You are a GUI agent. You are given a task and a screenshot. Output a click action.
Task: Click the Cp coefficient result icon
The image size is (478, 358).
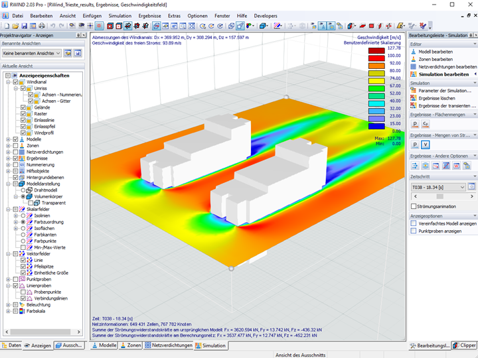(426, 124)
